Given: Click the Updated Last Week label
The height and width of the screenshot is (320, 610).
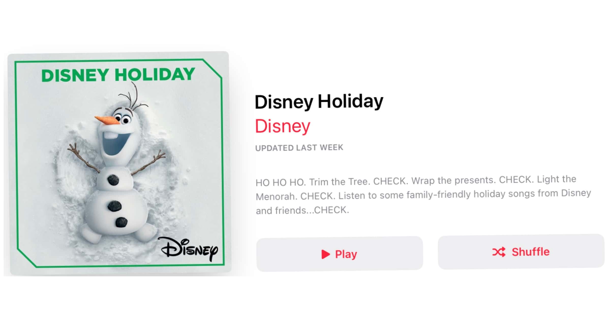Looking at the screenshot, I should click(299, 148).
